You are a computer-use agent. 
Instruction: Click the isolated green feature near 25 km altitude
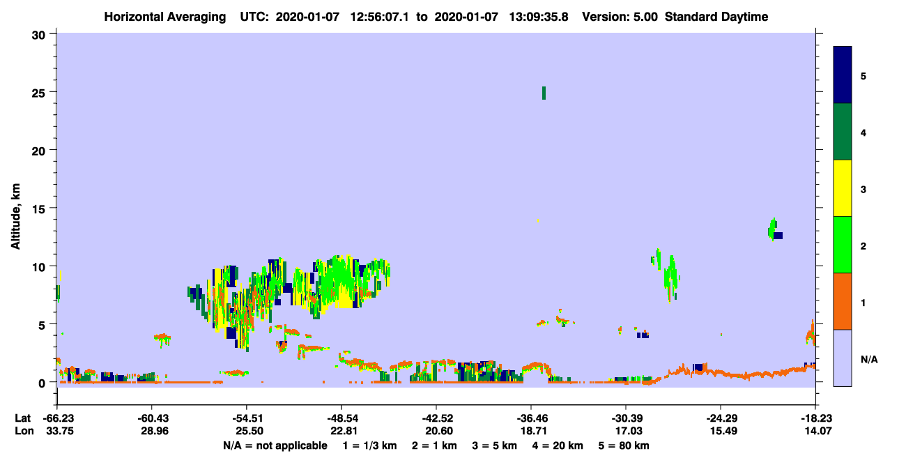click(x=544, y=93)
